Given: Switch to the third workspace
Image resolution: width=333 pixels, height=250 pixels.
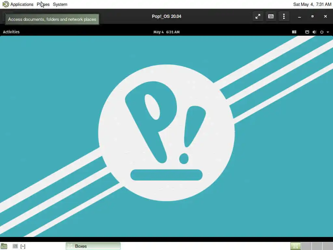Looking at the screenshot, I should click(x=317, y=246).
